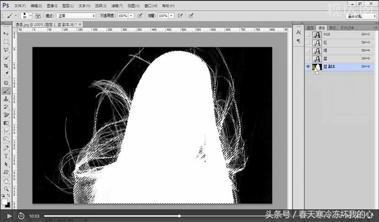Expand the 不透明度 opacity dropdown arrow
Screen dimensions: 379x222
(131, 16)
